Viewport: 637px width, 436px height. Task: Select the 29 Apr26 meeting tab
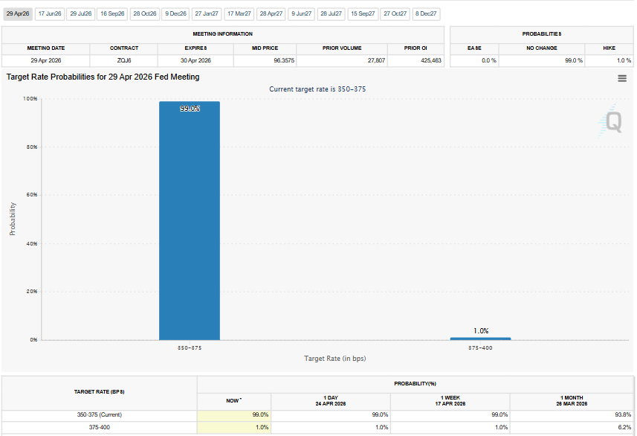17,13
